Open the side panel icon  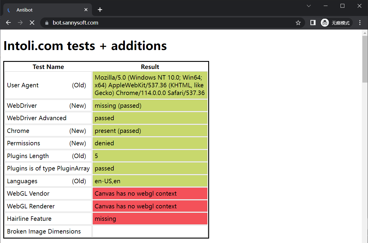[313, 23]
